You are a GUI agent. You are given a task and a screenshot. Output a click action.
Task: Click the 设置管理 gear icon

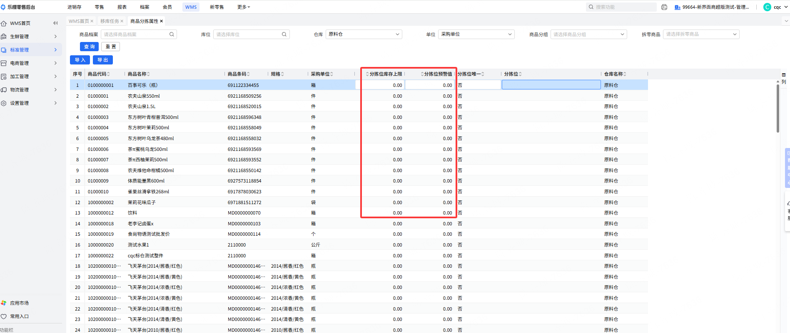point(4,103)
